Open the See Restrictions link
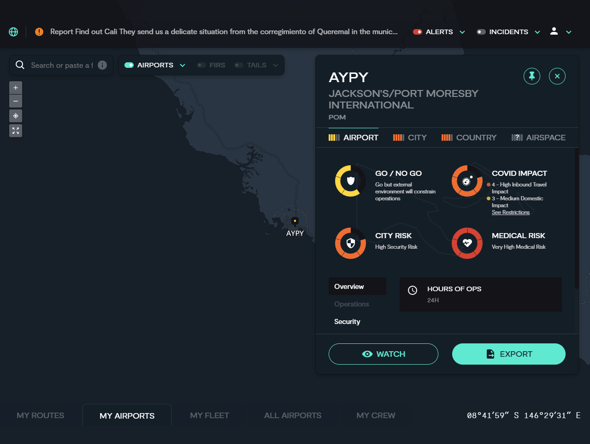 tap(511, 212)
